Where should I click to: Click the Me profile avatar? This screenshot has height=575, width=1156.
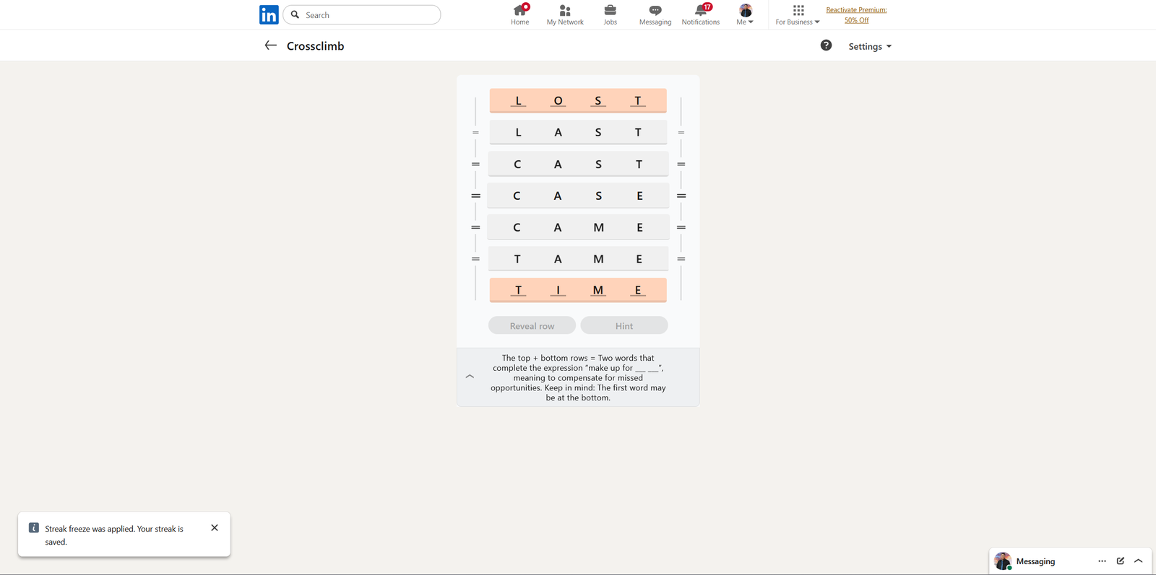click(x=746, y=10)
